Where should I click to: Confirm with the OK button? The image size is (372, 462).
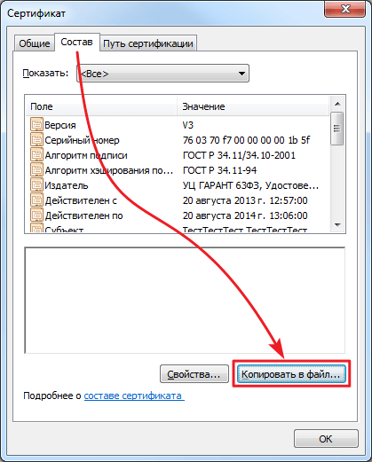click(326, 439)
